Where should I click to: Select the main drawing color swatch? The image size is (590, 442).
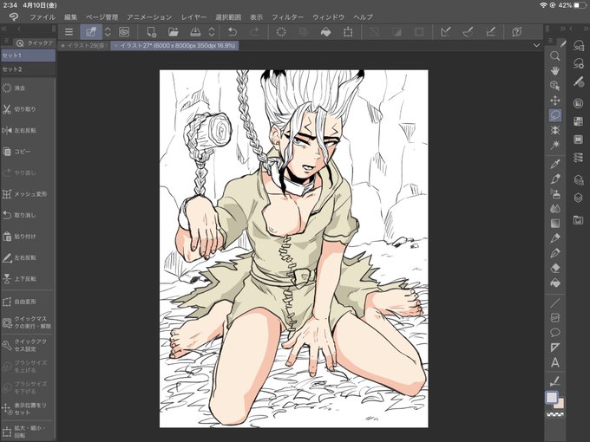point(552,398)
